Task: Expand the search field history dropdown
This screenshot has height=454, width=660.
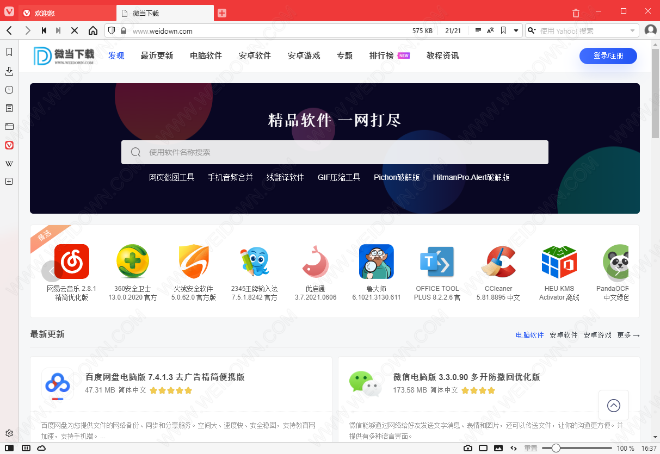Action: coord(632,31)
